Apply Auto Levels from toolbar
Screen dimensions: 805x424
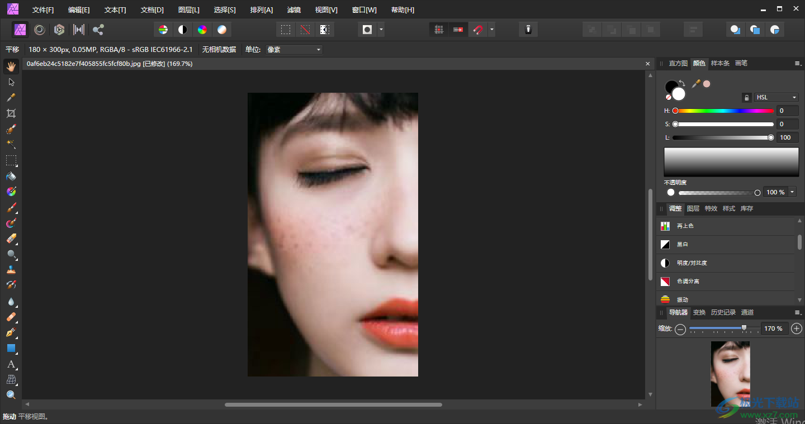[163, 30]
